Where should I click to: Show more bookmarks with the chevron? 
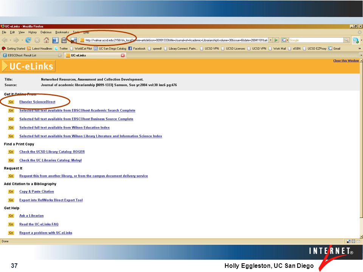click(x=359, y=49)
